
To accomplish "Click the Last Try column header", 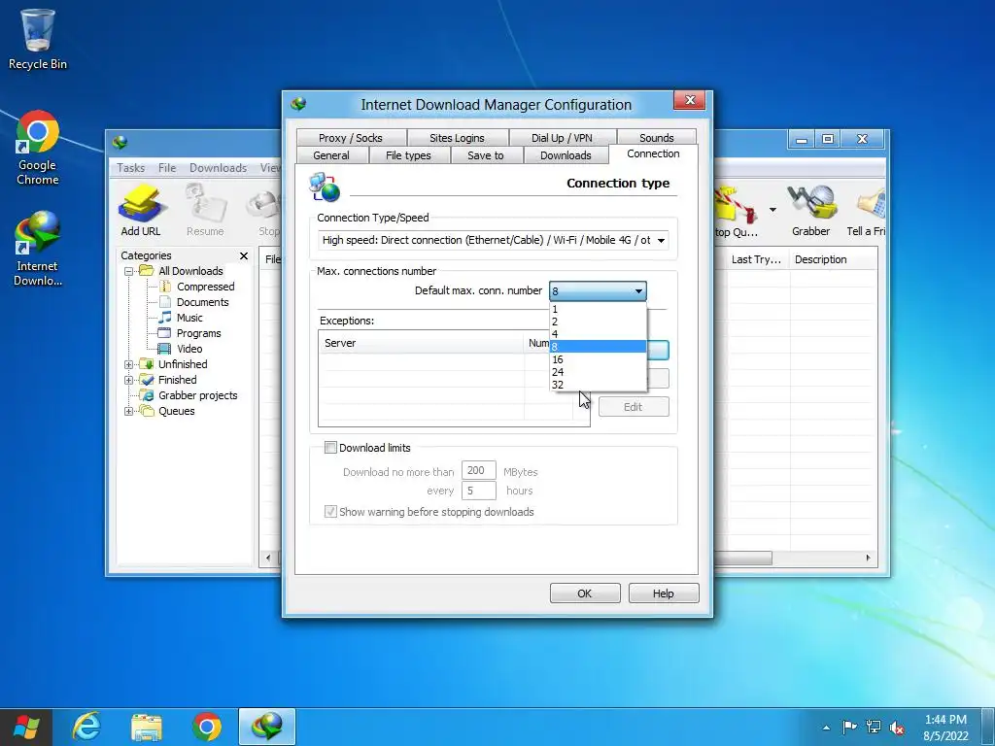I will [756, 259].
